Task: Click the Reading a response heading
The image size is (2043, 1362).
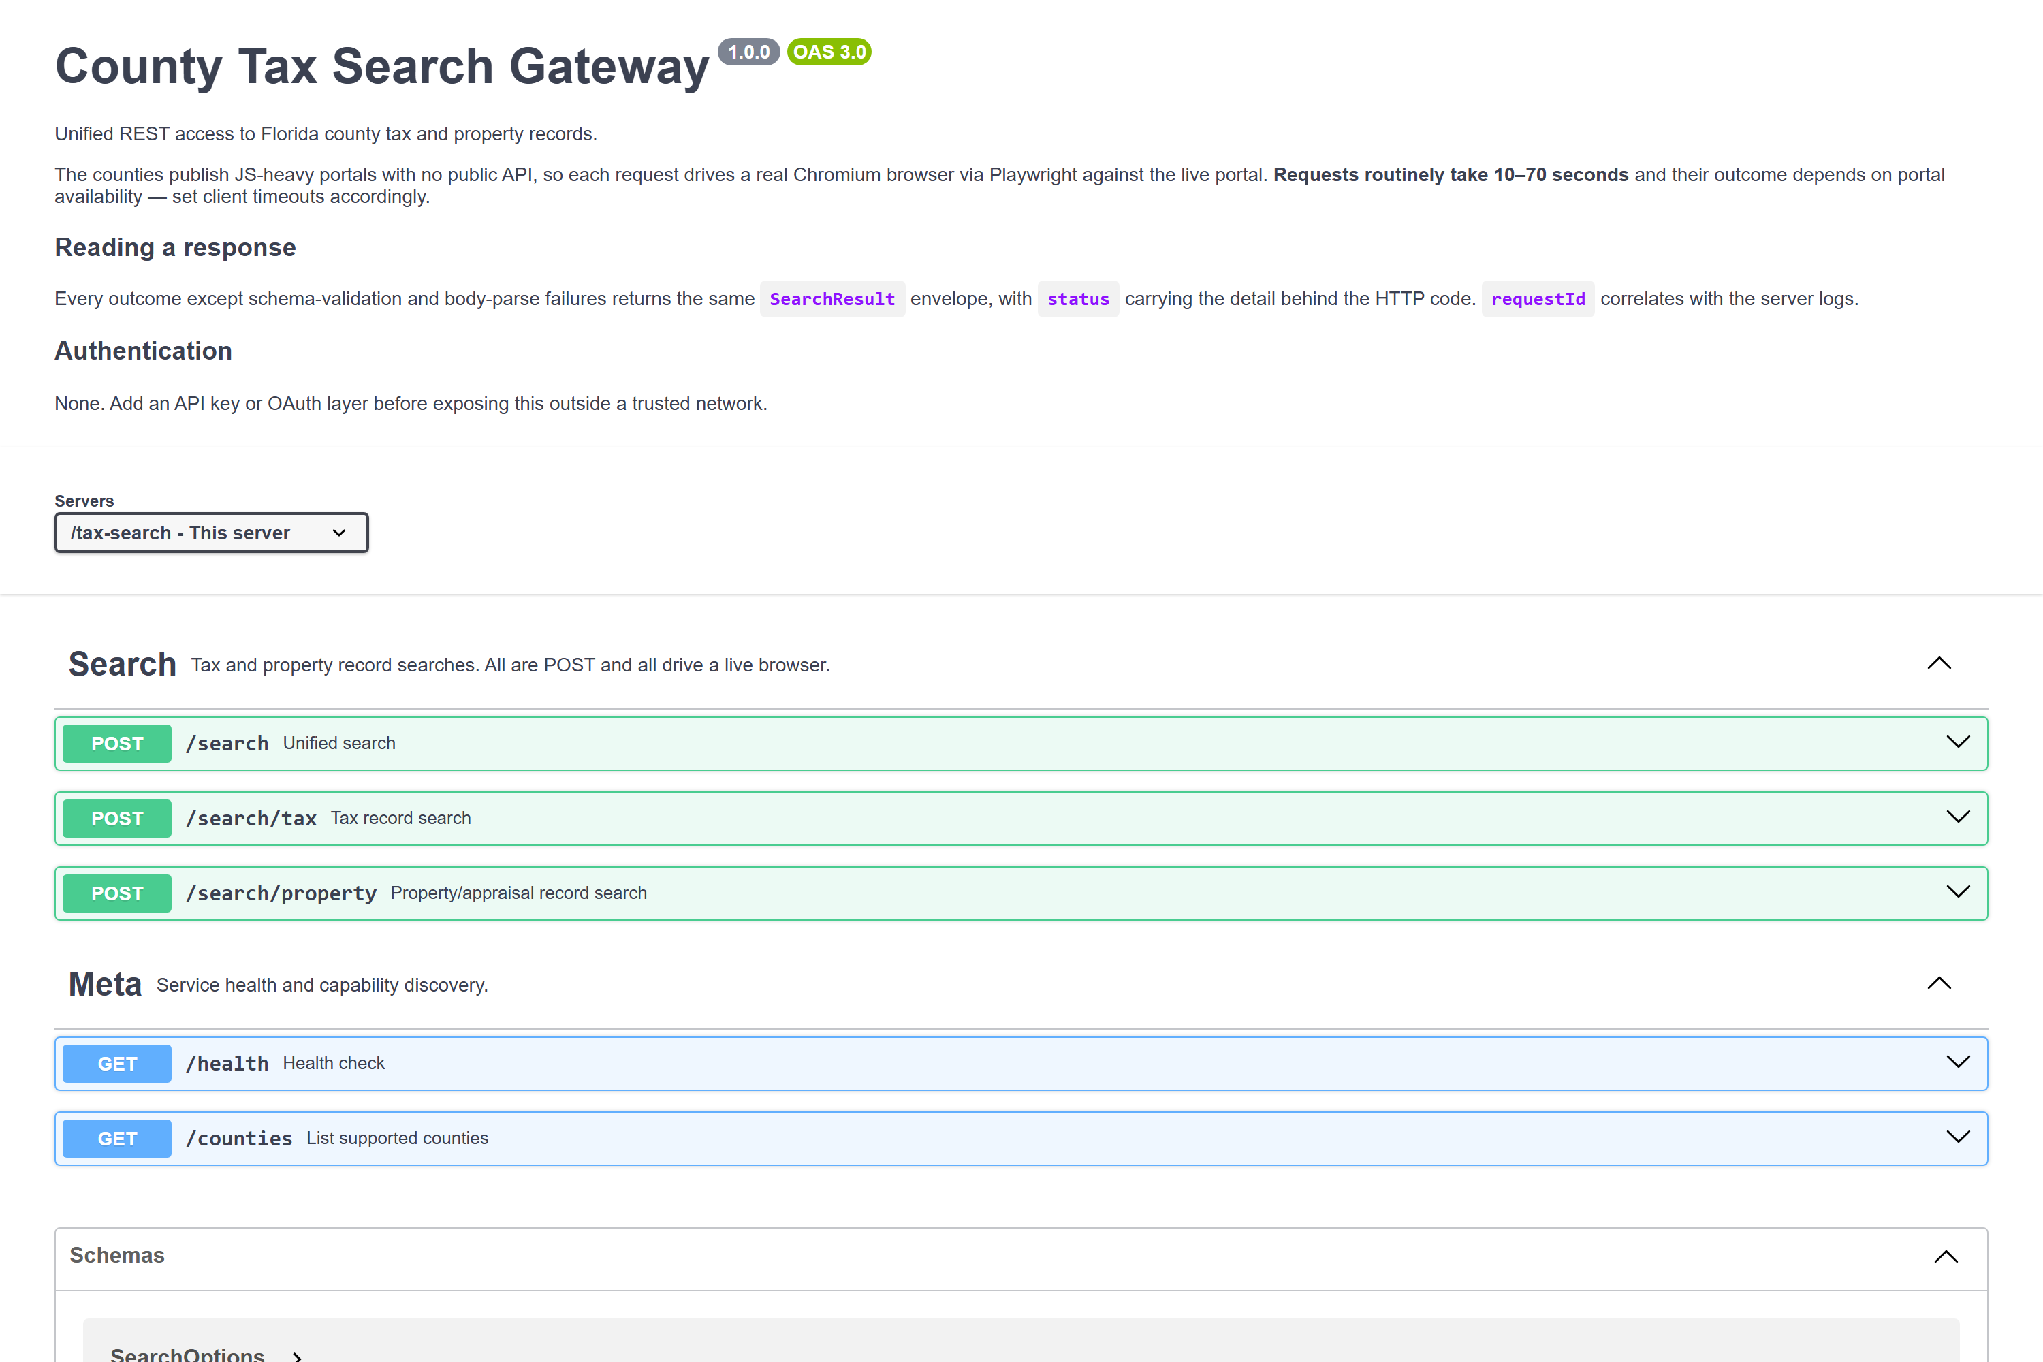Action: tap(176, 248)
